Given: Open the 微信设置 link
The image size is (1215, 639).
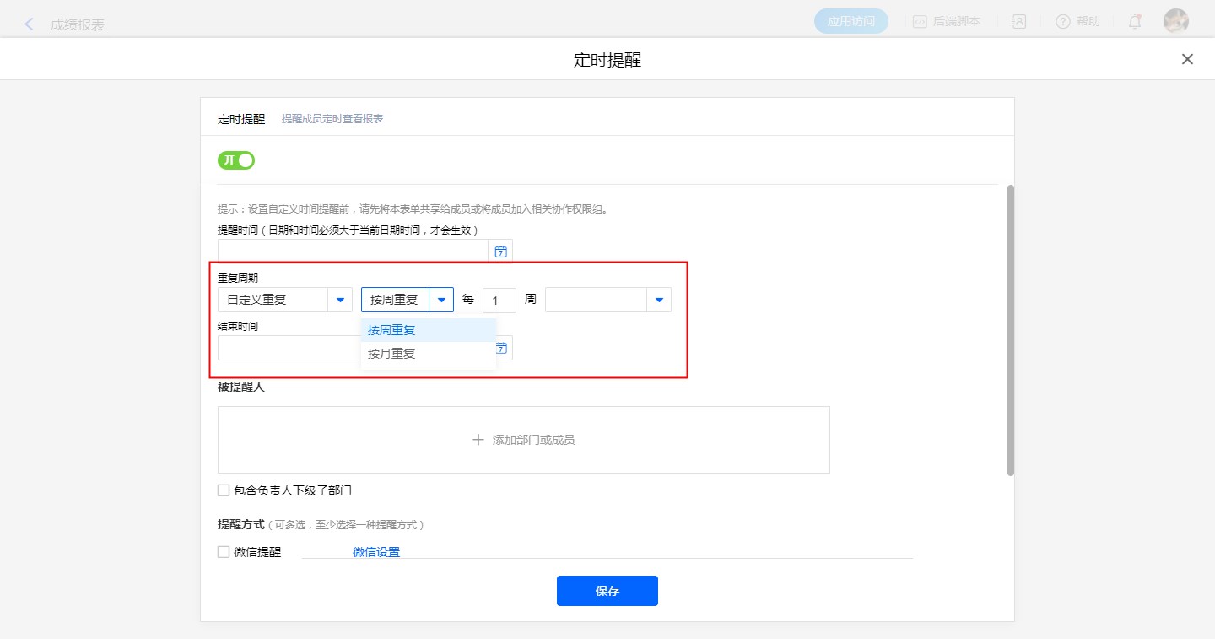Looking at the screenshot, I should click(x=375, y=552).
